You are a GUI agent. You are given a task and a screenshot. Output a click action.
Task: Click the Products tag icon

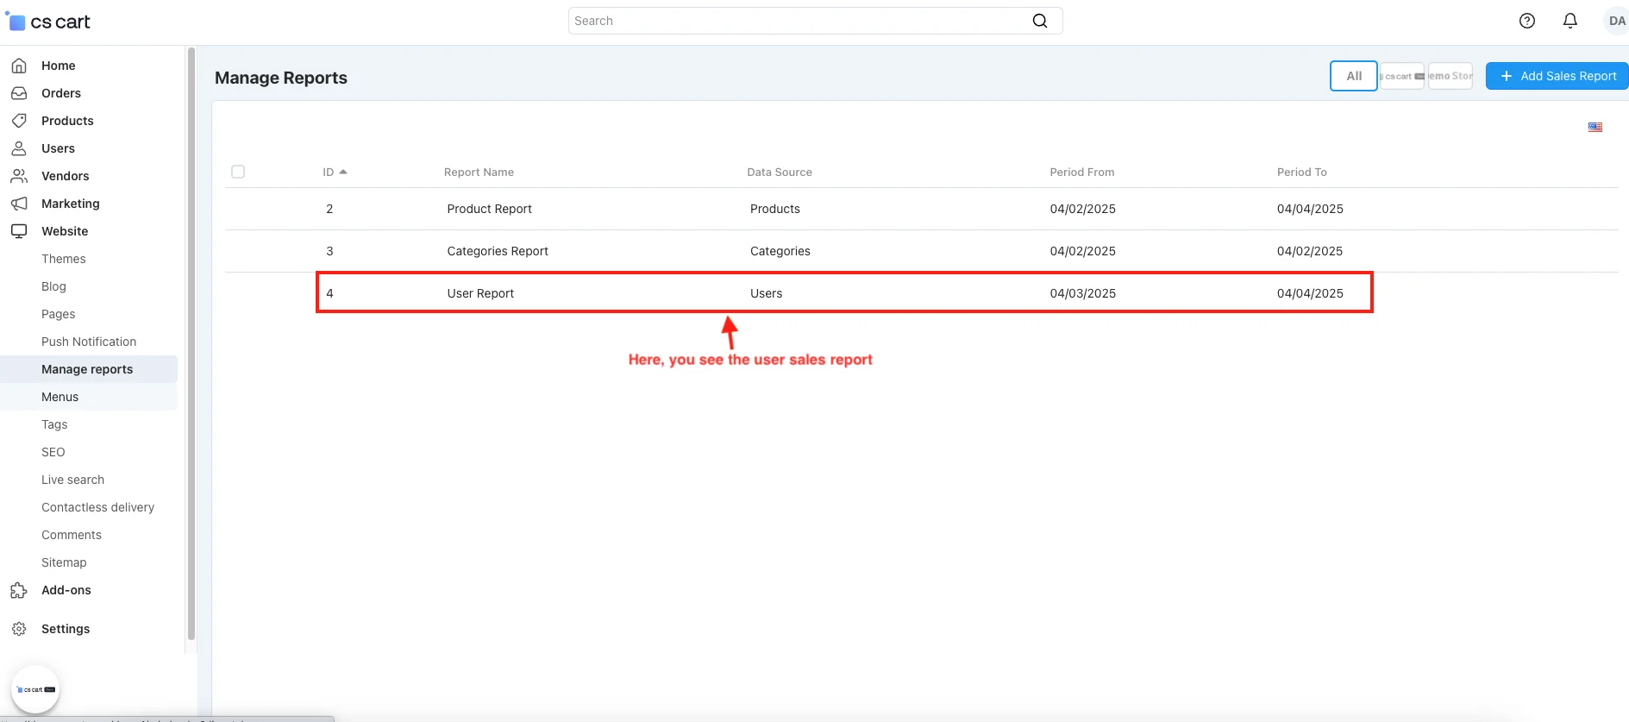pos(19,121)
